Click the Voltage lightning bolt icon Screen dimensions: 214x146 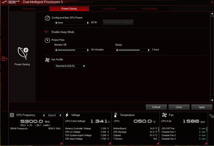click(67, 115)
